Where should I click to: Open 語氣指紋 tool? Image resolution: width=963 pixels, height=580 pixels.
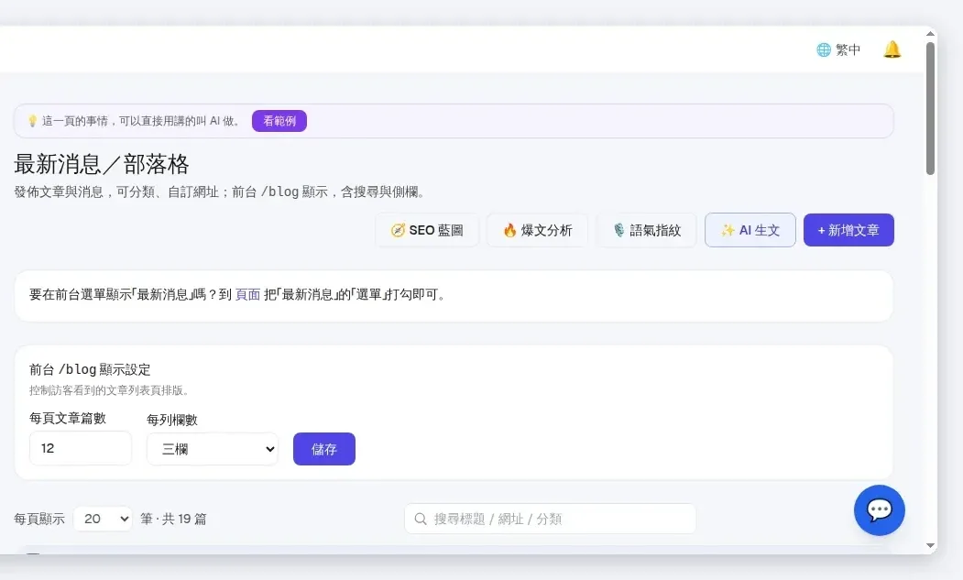(x=647, y=230)
